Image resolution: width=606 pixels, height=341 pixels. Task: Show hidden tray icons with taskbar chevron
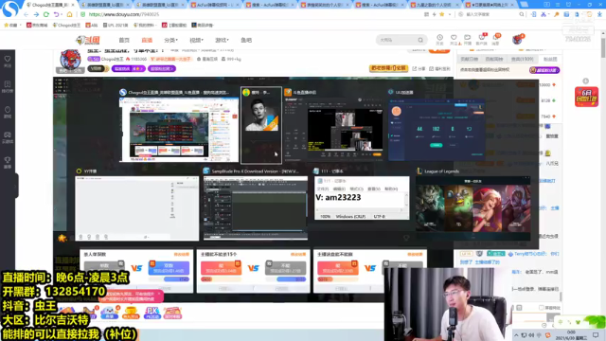coord(516,334)
